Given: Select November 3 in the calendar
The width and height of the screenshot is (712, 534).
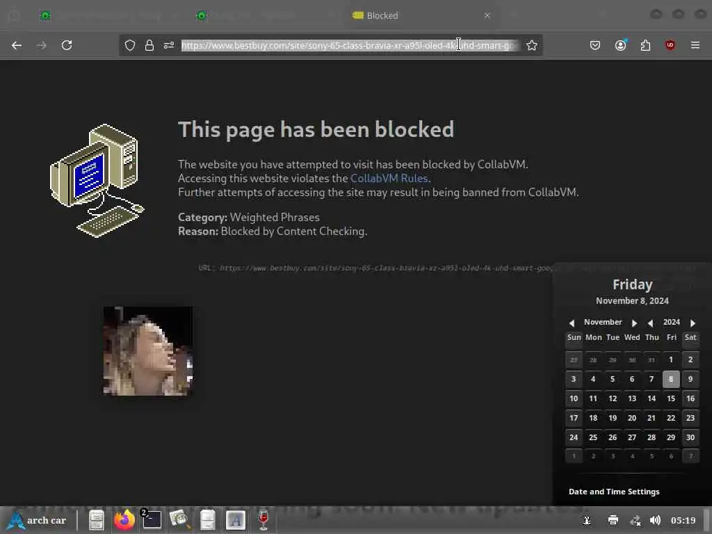Looking at the screenshot, I should (x=574, y=379).
